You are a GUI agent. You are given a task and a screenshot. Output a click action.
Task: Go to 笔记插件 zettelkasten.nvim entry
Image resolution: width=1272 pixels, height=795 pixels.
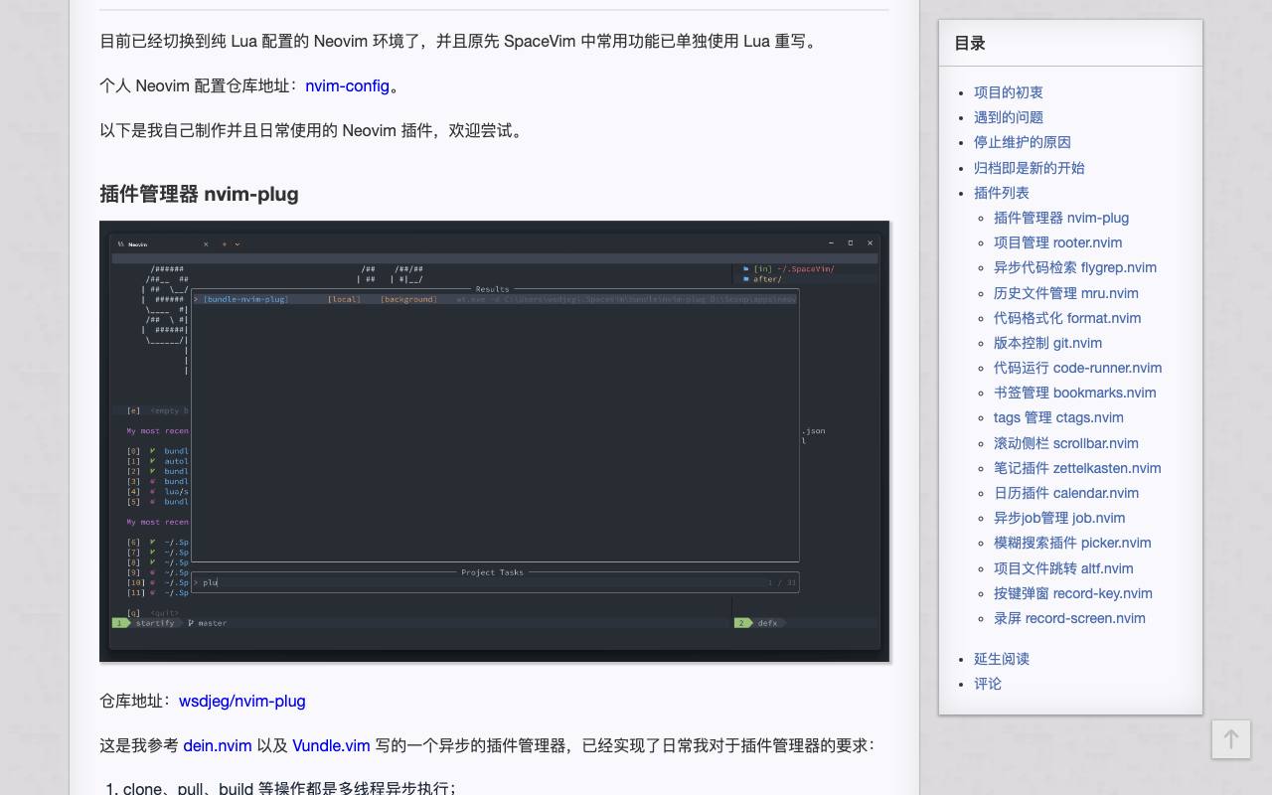point(1077,468)
